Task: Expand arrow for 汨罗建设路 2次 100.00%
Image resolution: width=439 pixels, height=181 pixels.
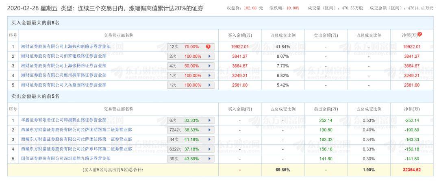Action: pos(209,56)
